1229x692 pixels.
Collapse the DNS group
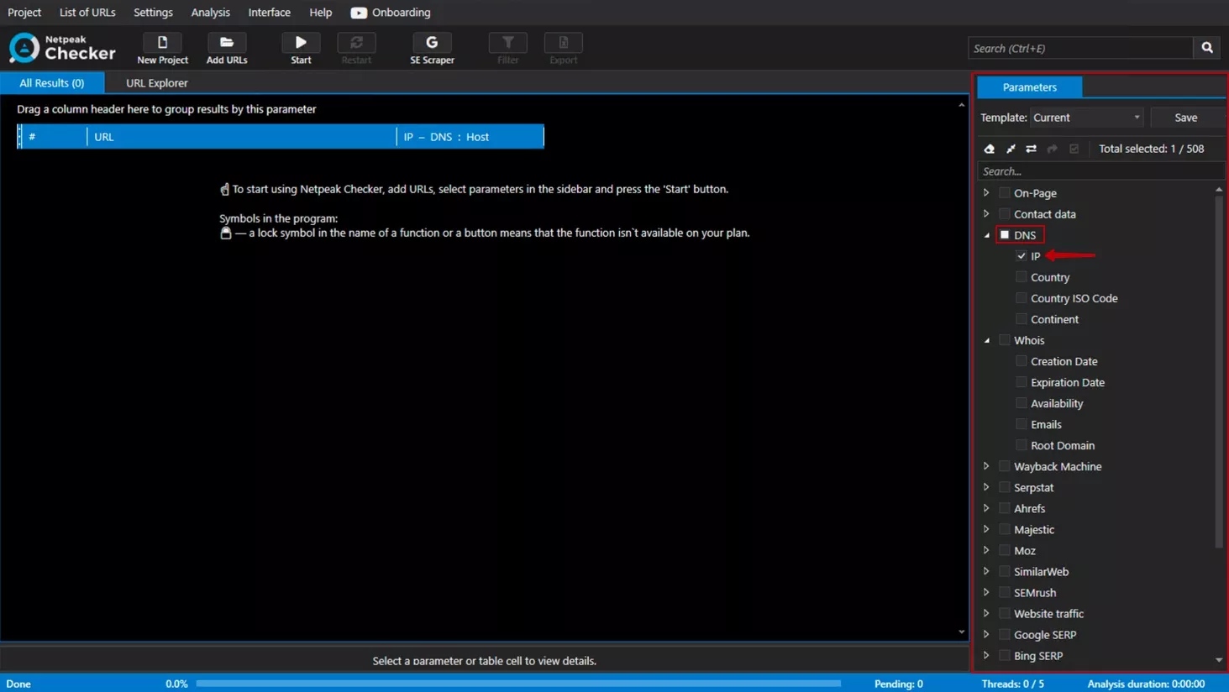[987, 235]
